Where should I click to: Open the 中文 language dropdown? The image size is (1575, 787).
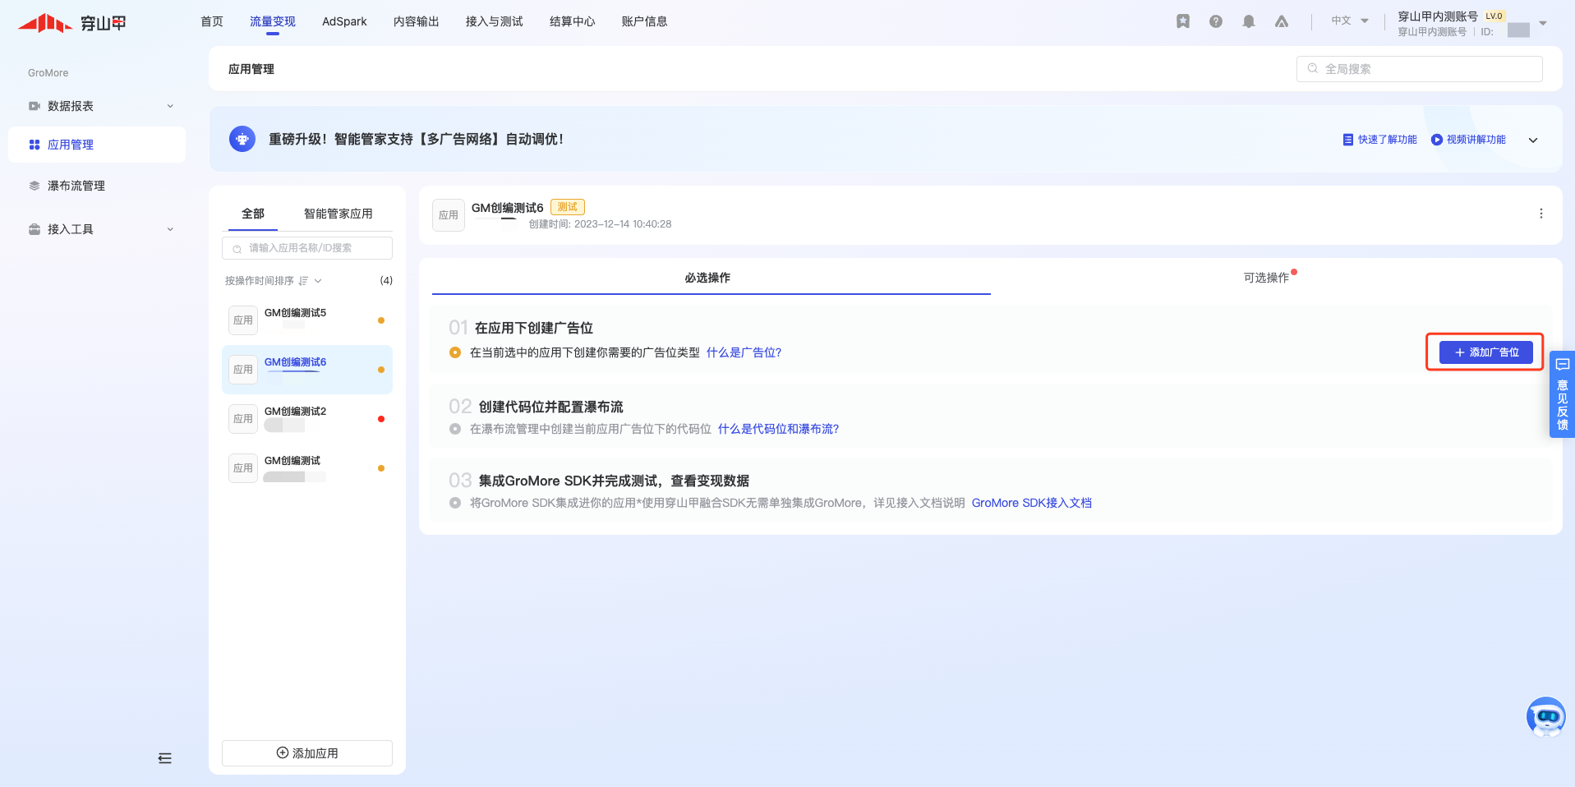(x=1350, y=21)
